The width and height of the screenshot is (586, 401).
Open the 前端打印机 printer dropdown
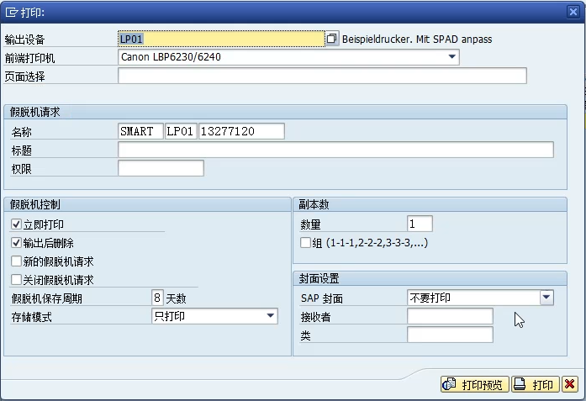pos(452,57)
